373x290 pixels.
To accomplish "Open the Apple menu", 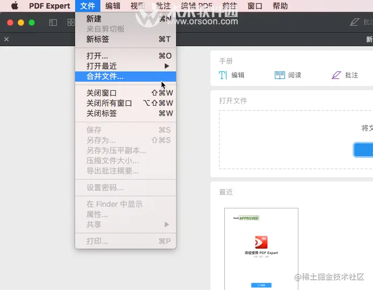I will tap(14, 5).
